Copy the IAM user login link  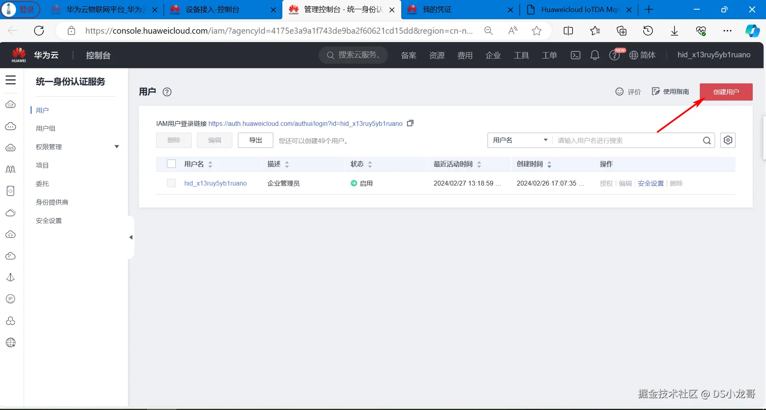pos(410,123)
